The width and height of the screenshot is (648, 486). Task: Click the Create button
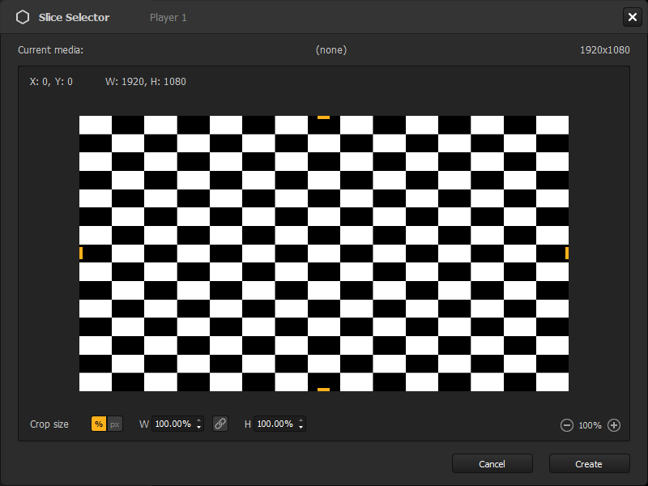[589, 463]
